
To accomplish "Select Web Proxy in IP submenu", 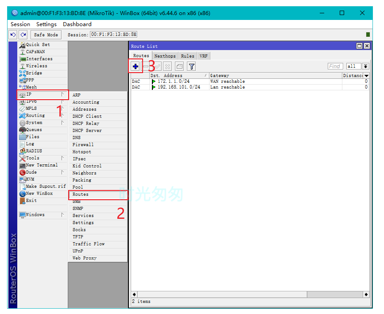I will pos(98,258).
